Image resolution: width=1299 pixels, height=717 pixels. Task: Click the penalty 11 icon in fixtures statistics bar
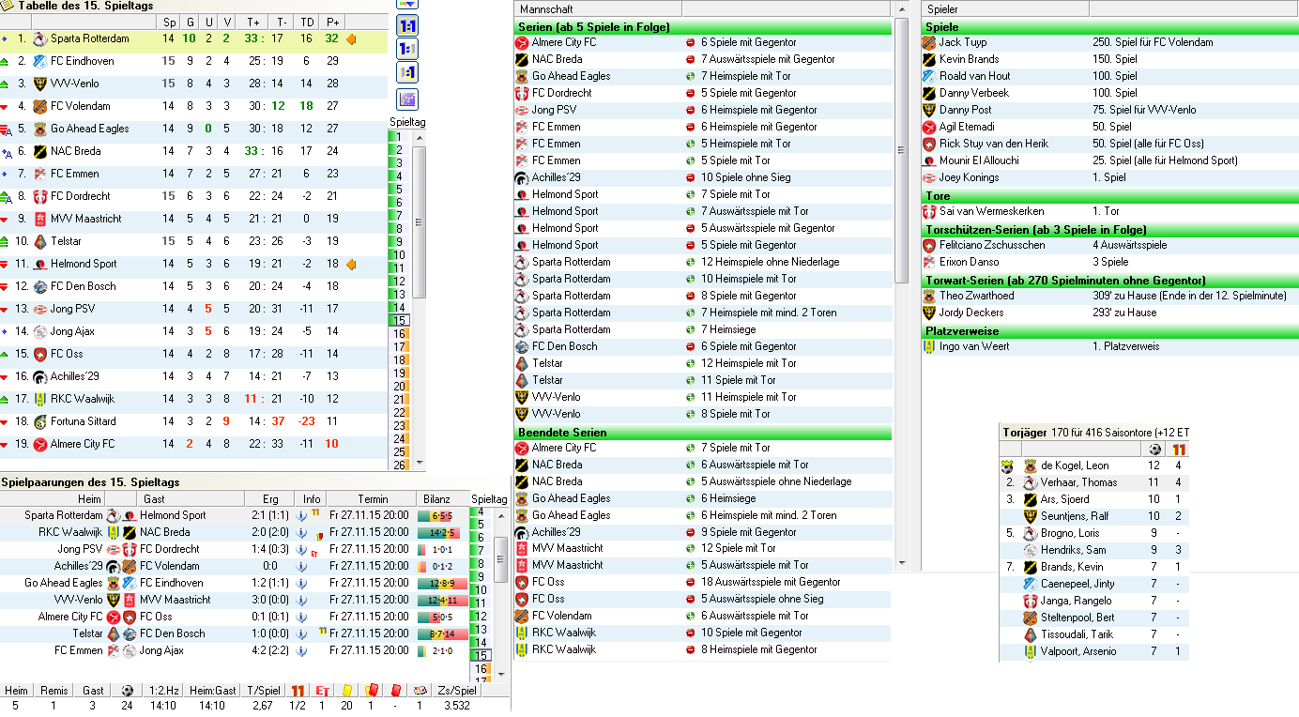pos(298,691)
